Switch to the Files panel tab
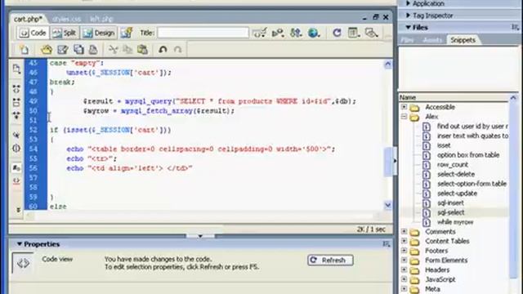 click(407, 40)
